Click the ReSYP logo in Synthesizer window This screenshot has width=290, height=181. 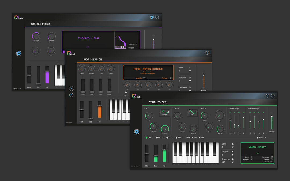click(136, 96)
